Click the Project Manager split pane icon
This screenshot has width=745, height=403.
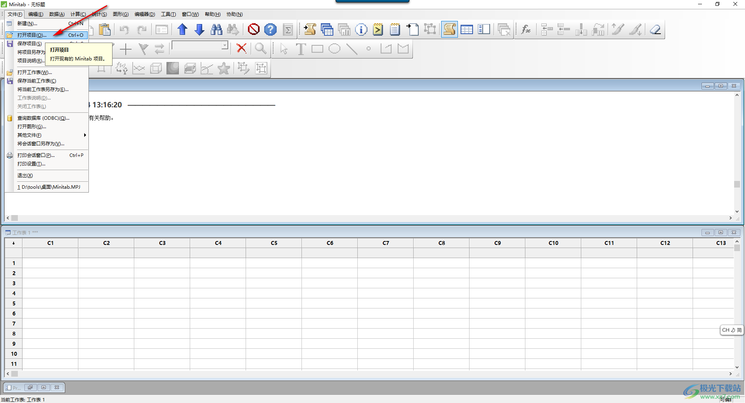(x=484, y=29)
